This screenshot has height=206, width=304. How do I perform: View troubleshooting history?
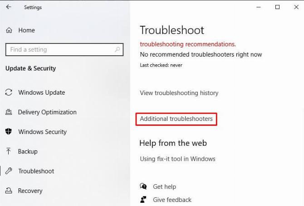[179, 93]
